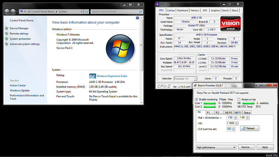This screenshot has width=279, height=157.
Task: Click the AMD Vision logo in CPU-Z
Action: 230,24
